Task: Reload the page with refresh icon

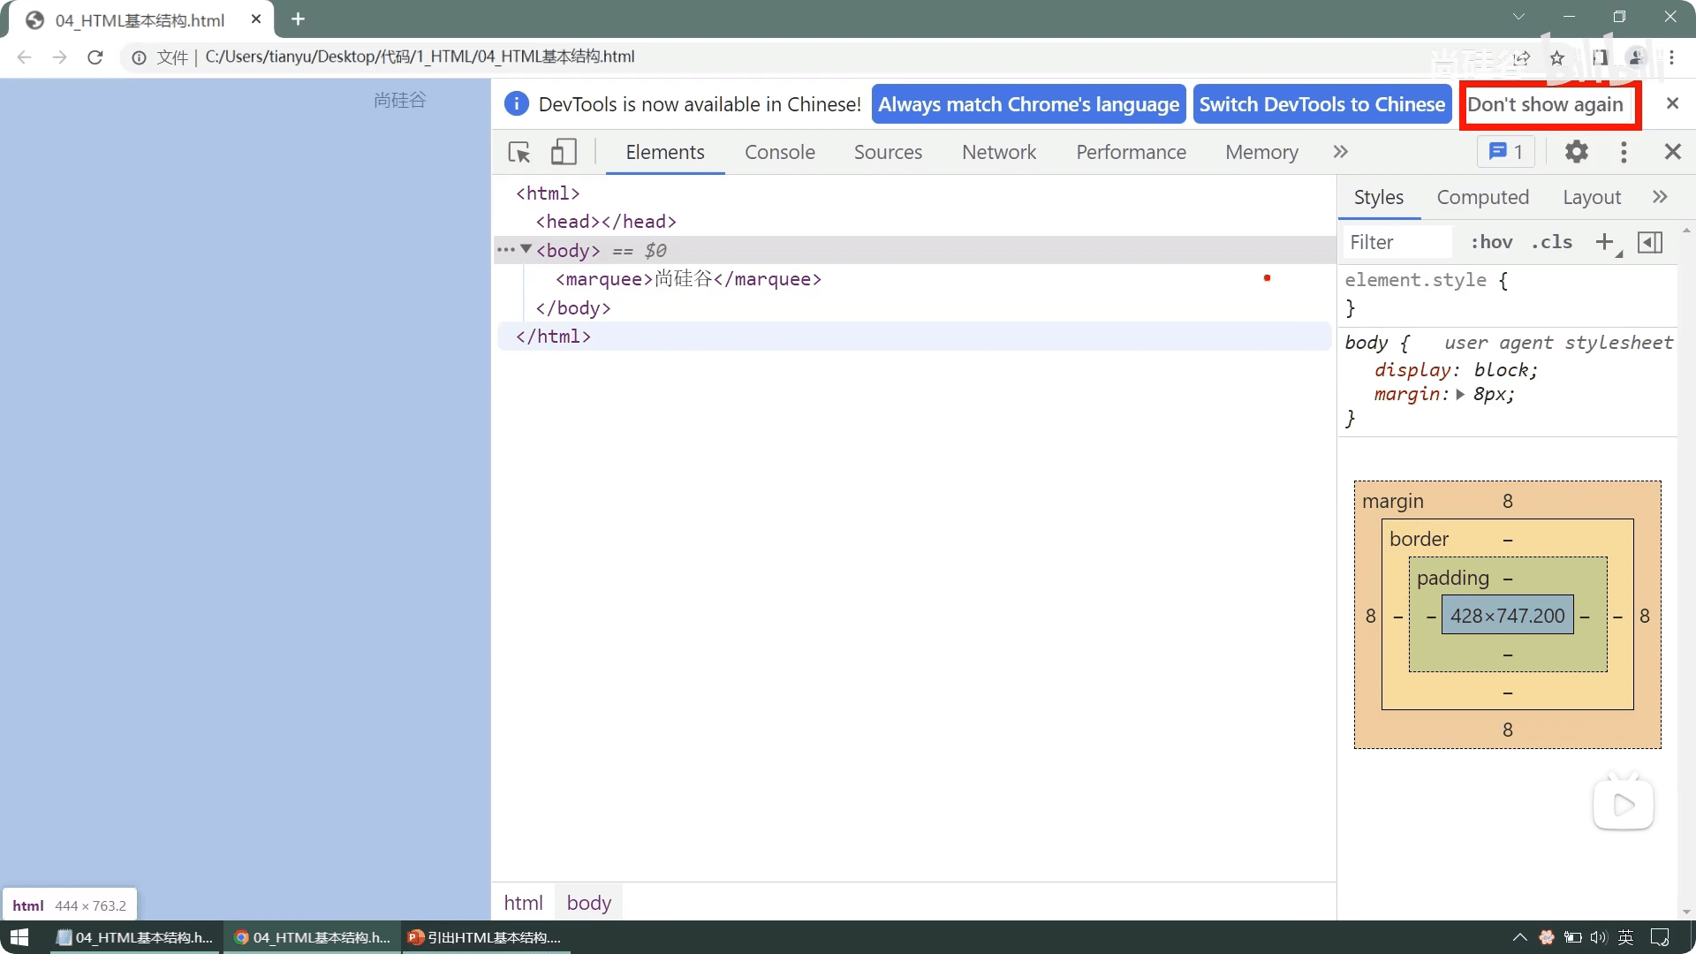Action: pyautogui.click(x=95, y=57)
